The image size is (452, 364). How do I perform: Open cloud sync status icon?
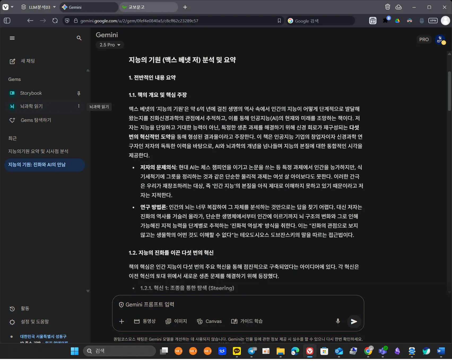[x=398, y=7]
